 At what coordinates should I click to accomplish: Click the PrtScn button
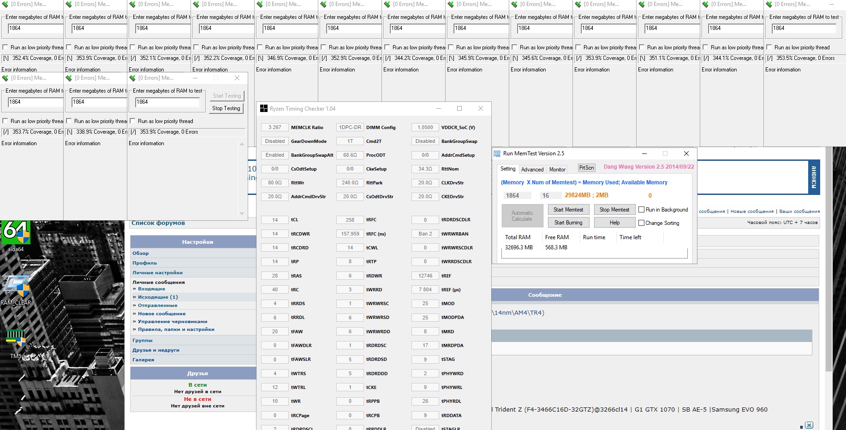pos(587,168)
